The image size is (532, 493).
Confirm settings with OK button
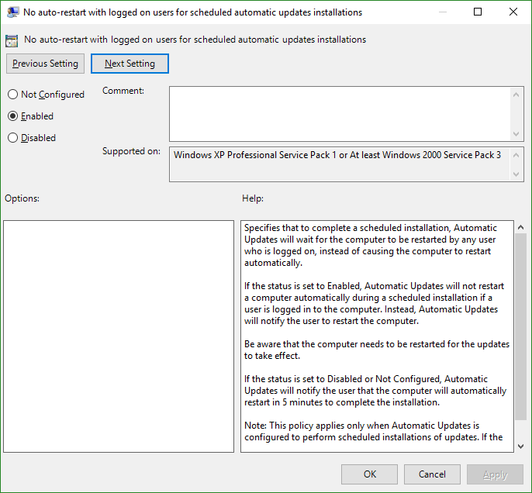point(369,474)
